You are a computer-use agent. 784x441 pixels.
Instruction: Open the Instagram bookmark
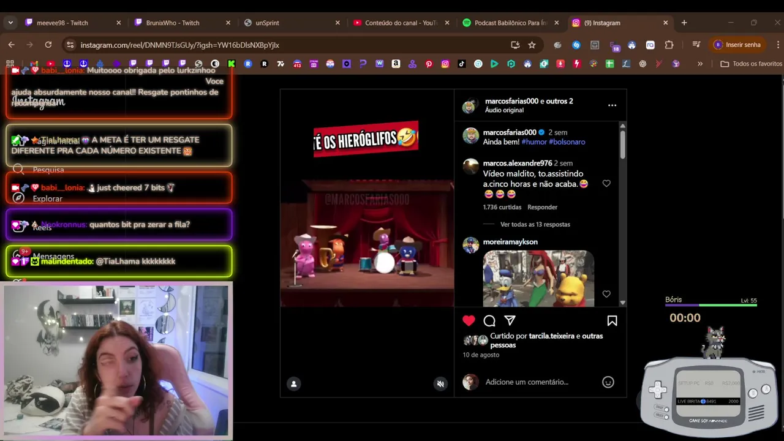445,64
